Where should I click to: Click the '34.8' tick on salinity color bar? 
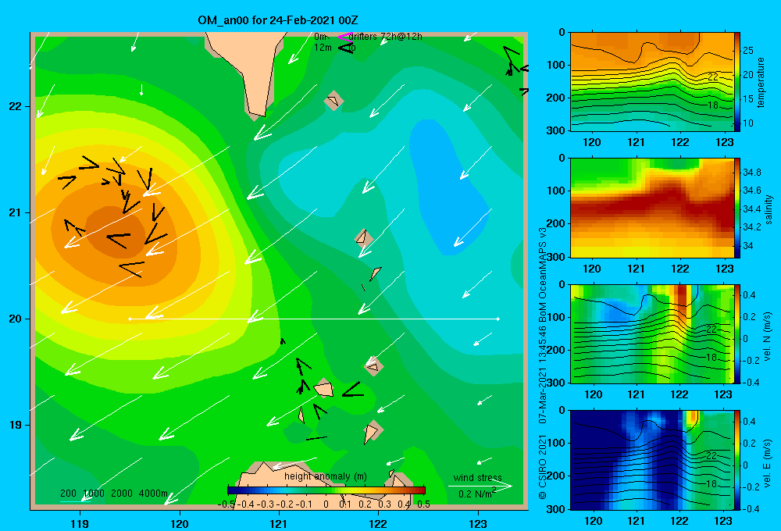pos(751,173)
